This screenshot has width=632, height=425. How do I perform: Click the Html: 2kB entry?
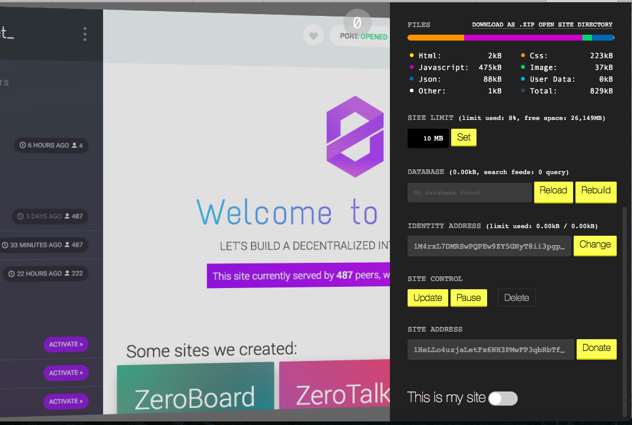(455, 56)
